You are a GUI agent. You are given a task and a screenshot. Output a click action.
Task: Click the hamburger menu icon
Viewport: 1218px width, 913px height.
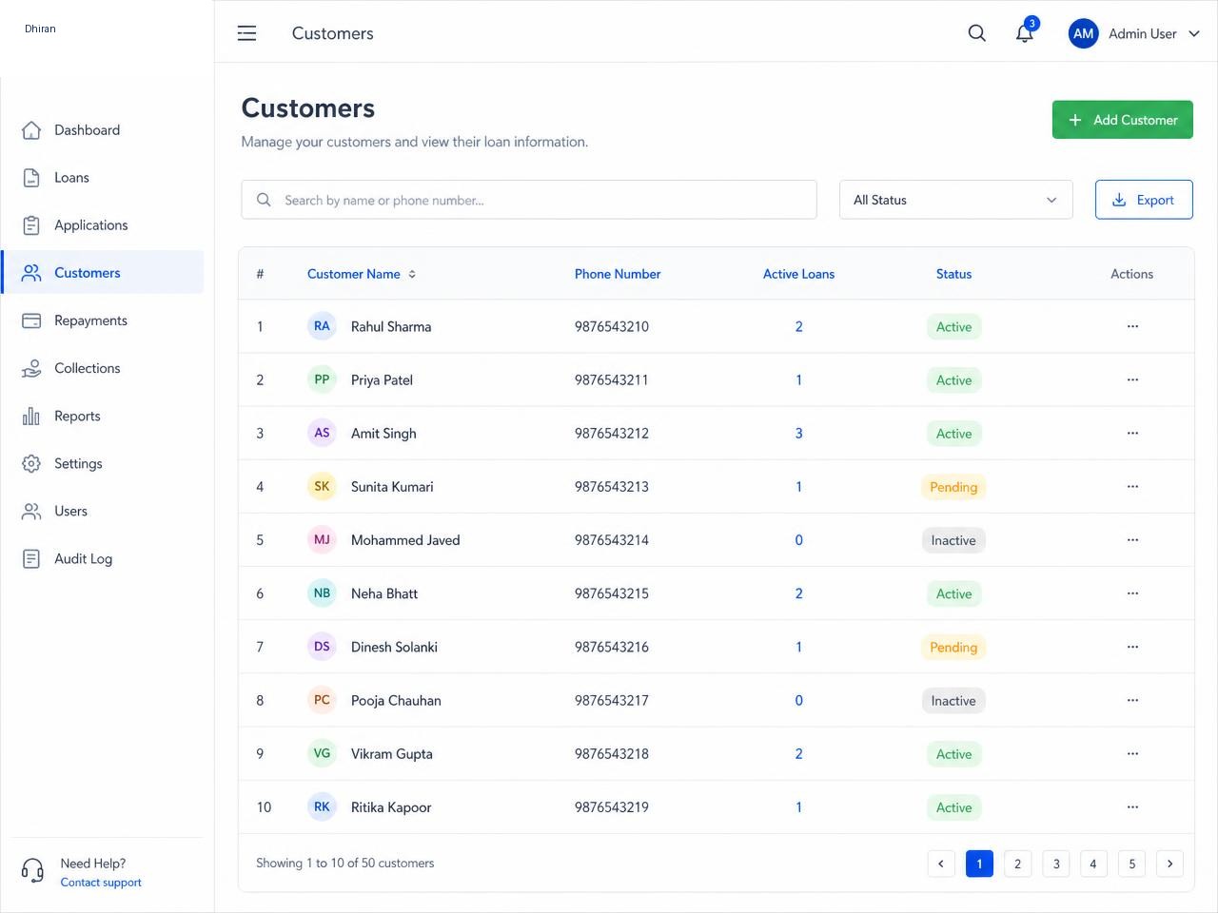pyautogui.click(x=246, y=33)
